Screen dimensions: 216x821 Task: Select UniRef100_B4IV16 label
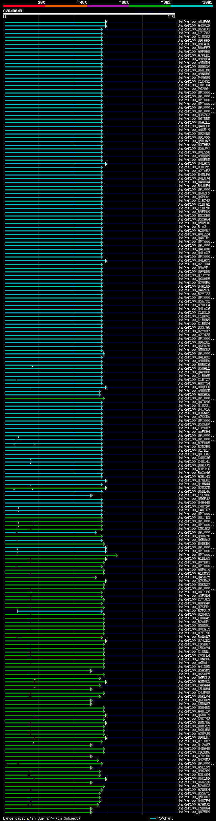pos(194,410)
